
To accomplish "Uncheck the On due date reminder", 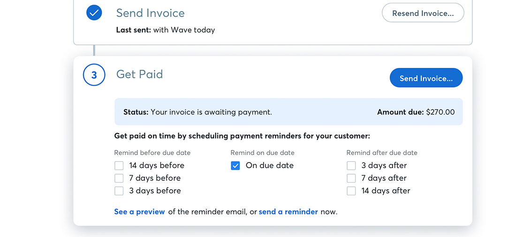I will [x=235, y=166].
